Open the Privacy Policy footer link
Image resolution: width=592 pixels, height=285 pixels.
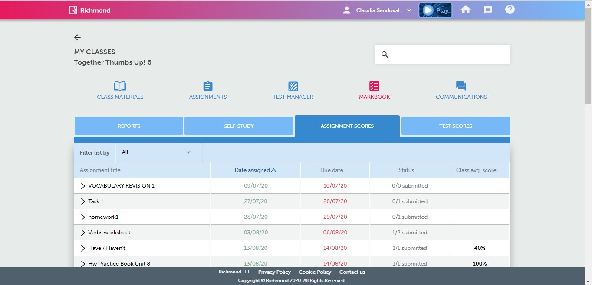click(x=274, y=272)
